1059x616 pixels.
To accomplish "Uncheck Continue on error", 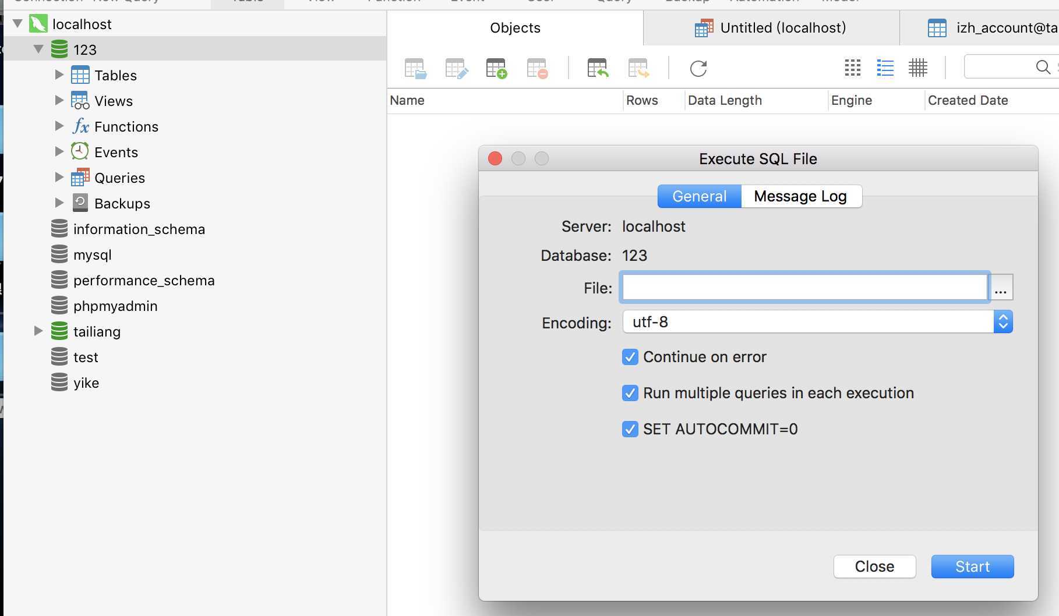I will point(630,357).
